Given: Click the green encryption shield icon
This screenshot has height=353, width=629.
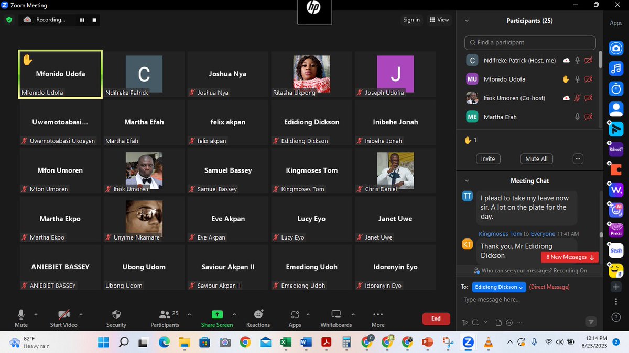Looking at the screenshot, I should [x=9, y=20].
